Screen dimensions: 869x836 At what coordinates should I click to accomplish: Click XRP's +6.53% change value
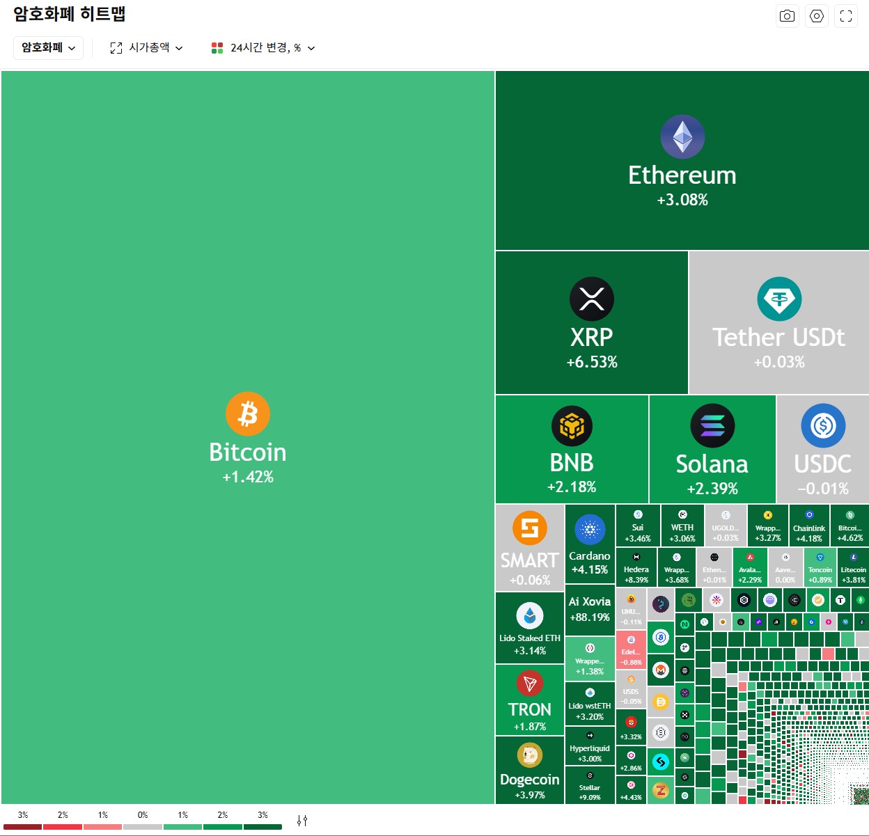592,362
